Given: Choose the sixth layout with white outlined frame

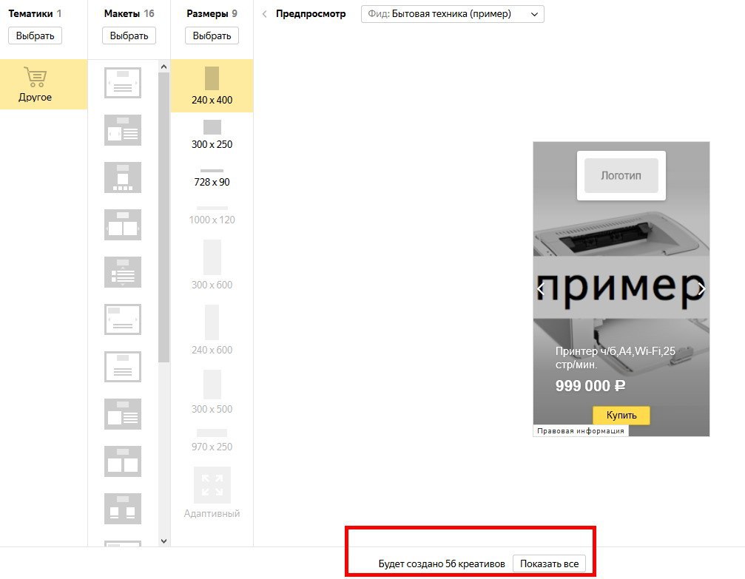Looking at the screenshot, I should pyautogui.click(x=123, y=319).
